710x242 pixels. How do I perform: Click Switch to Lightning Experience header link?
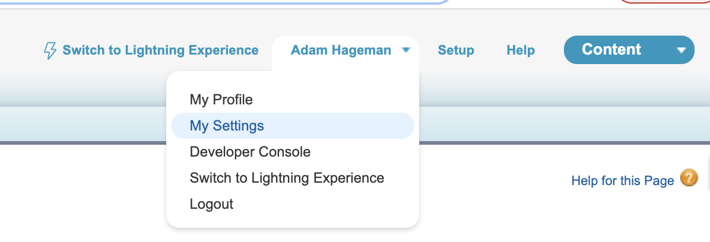tap(160, 50)
